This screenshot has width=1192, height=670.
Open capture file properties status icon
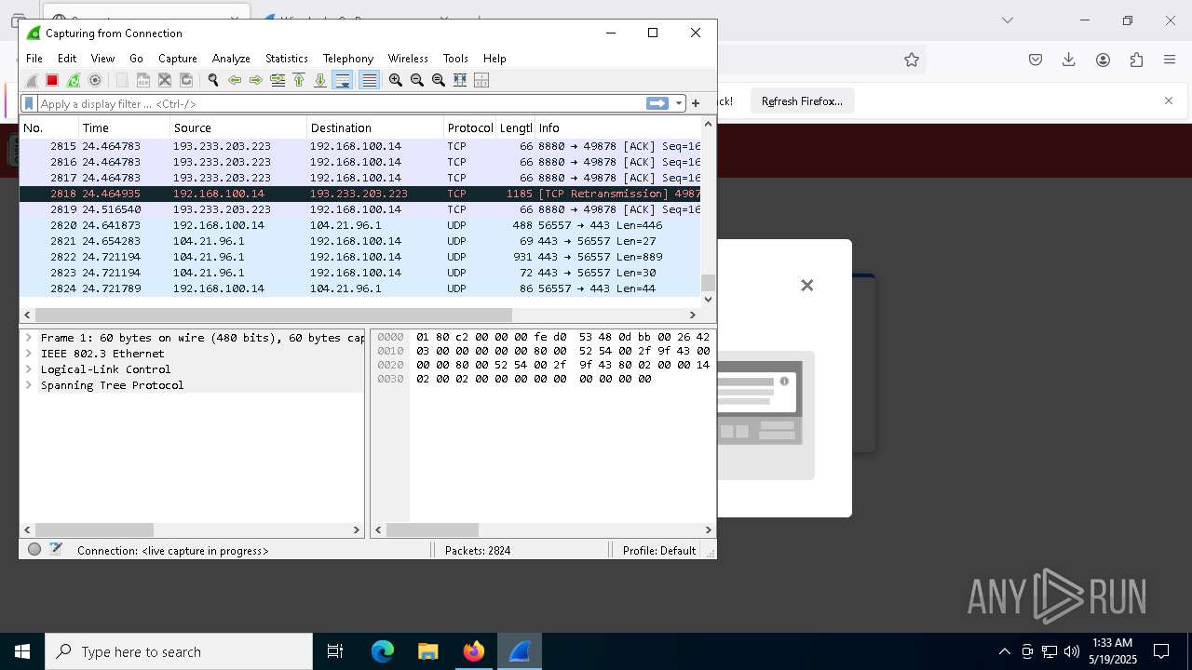tap(56, 550)
